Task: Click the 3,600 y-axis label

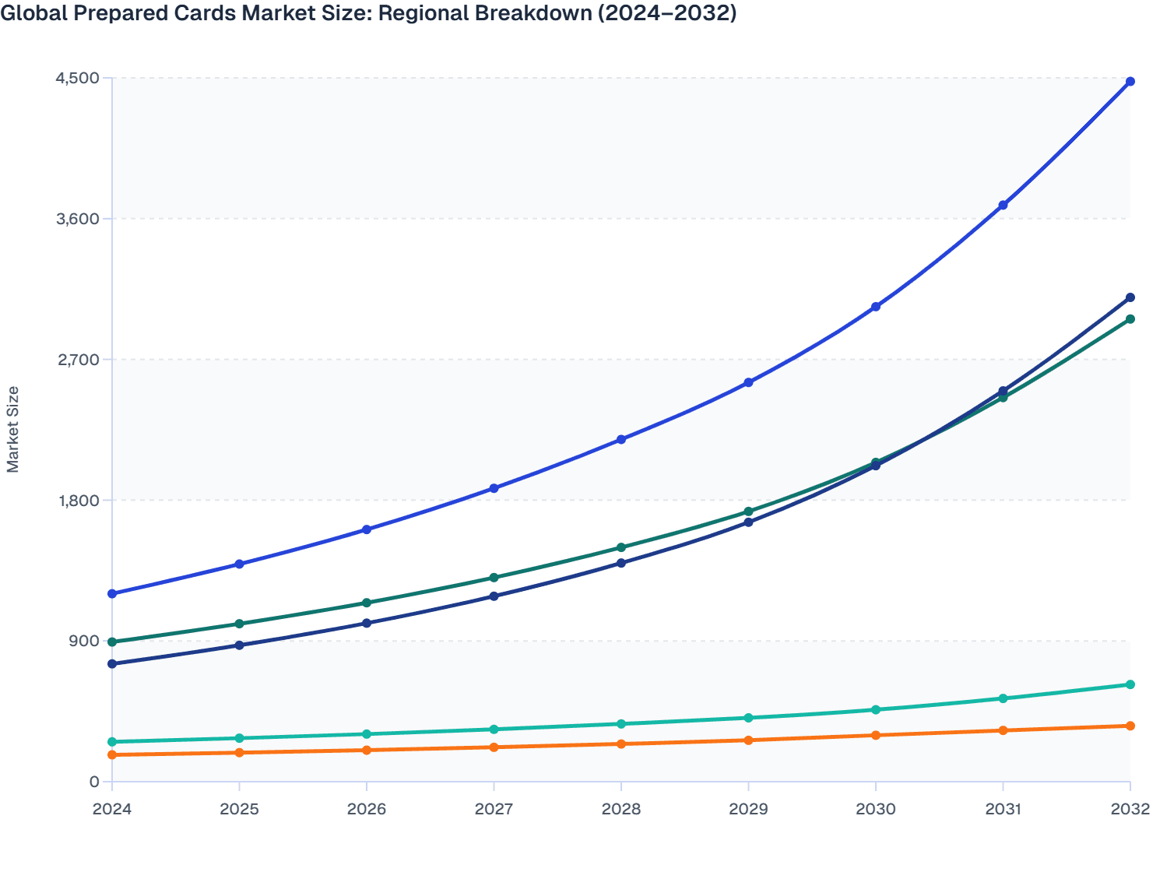Action: pyautogui.click(x=78, y=218)
